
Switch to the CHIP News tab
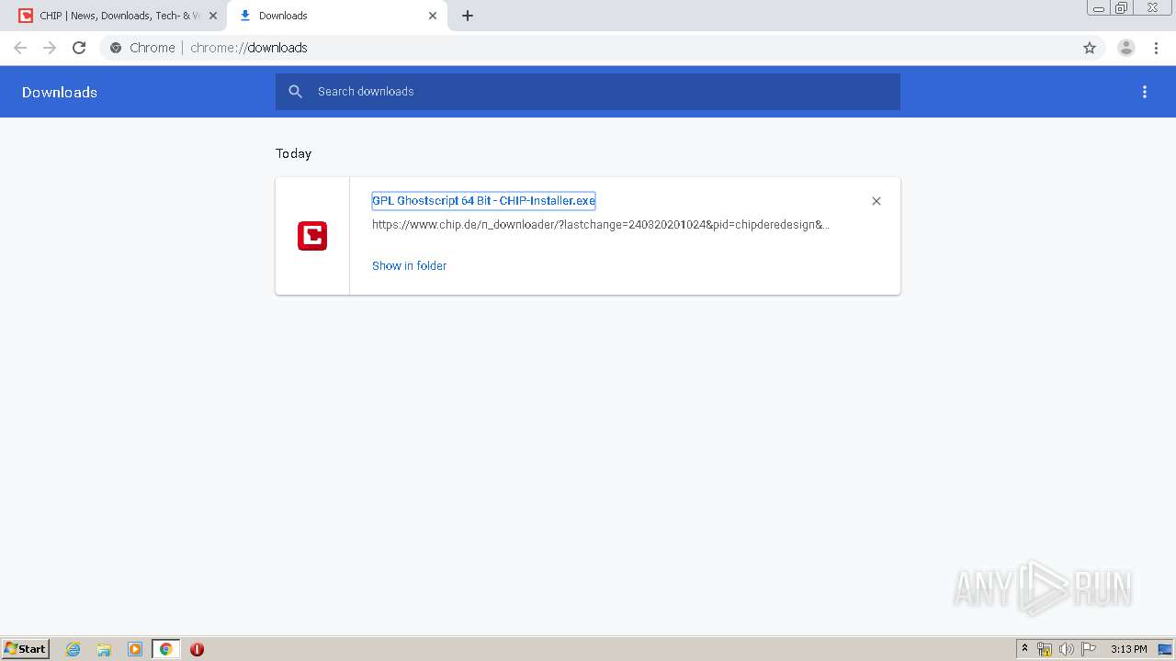pyautogui.click(x=118, y=16)
